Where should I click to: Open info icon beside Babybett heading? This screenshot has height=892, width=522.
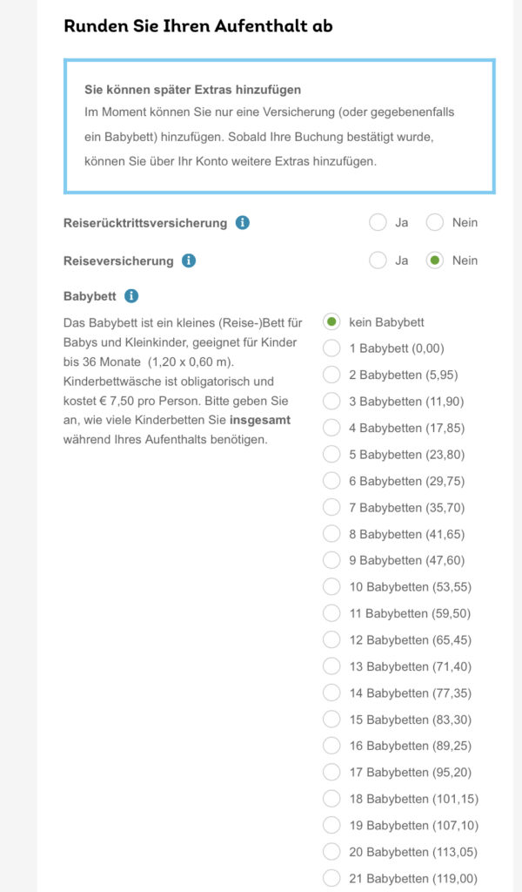coord(131,296)
